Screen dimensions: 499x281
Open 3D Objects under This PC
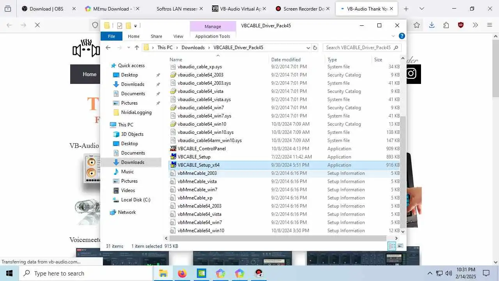tap(132, 134)
